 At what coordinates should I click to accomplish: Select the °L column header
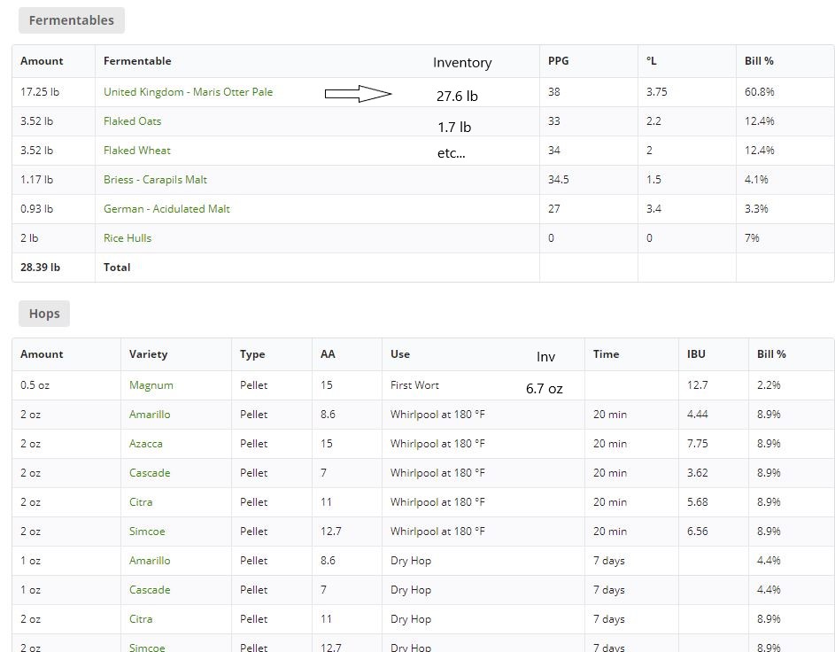pos(652,61)
